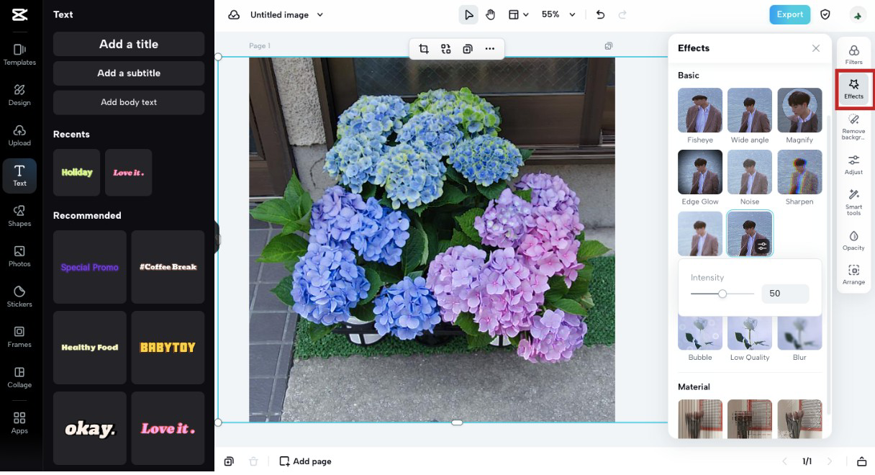This screenshot has height=475, width=875.
Task: Go to next page arrow
Action: (x=830, y=461)
